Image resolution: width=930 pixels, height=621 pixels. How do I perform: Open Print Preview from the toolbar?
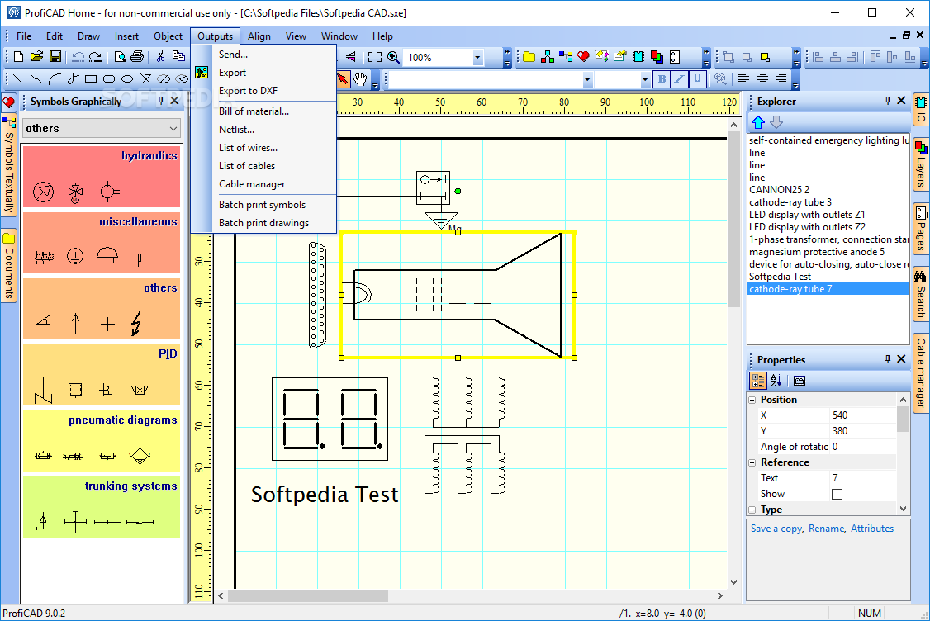(x=120, y=57)
